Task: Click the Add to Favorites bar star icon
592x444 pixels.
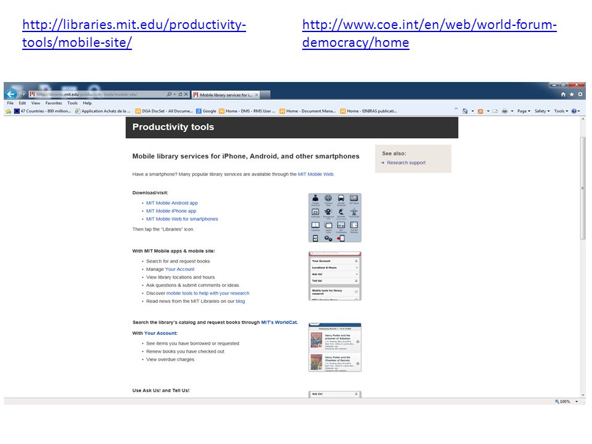Action: pos(8,111)
